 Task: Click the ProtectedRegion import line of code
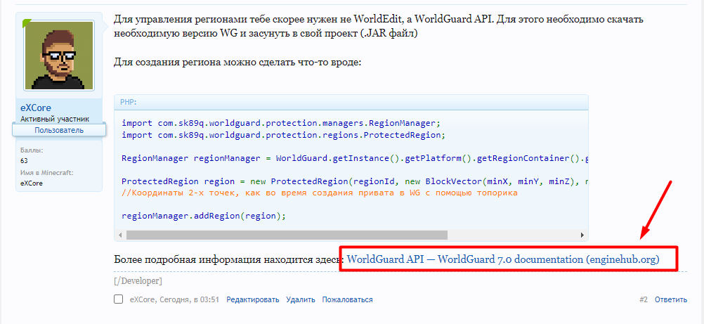tap(283, 135)
